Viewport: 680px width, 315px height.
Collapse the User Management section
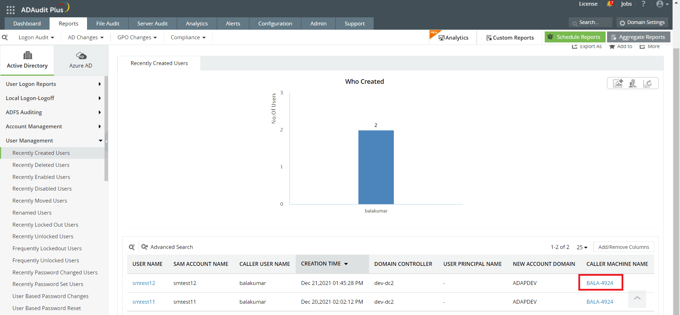tap(101, 141)
